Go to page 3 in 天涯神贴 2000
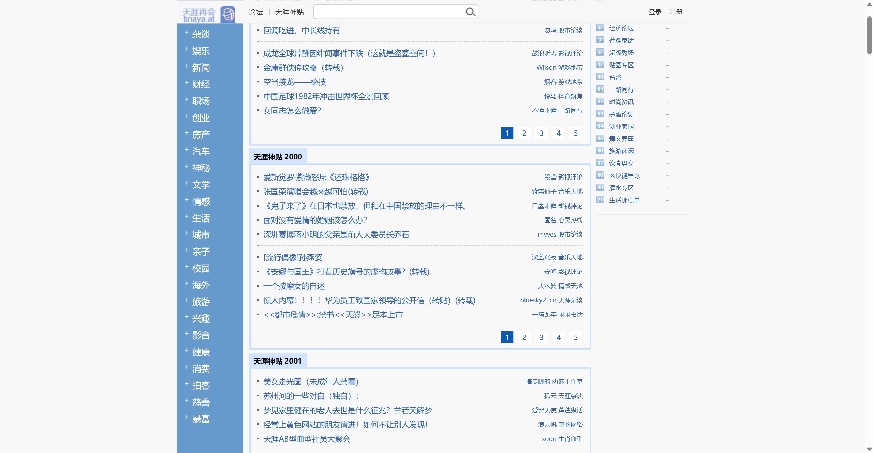Screen dimensions: 873x453 541,337
